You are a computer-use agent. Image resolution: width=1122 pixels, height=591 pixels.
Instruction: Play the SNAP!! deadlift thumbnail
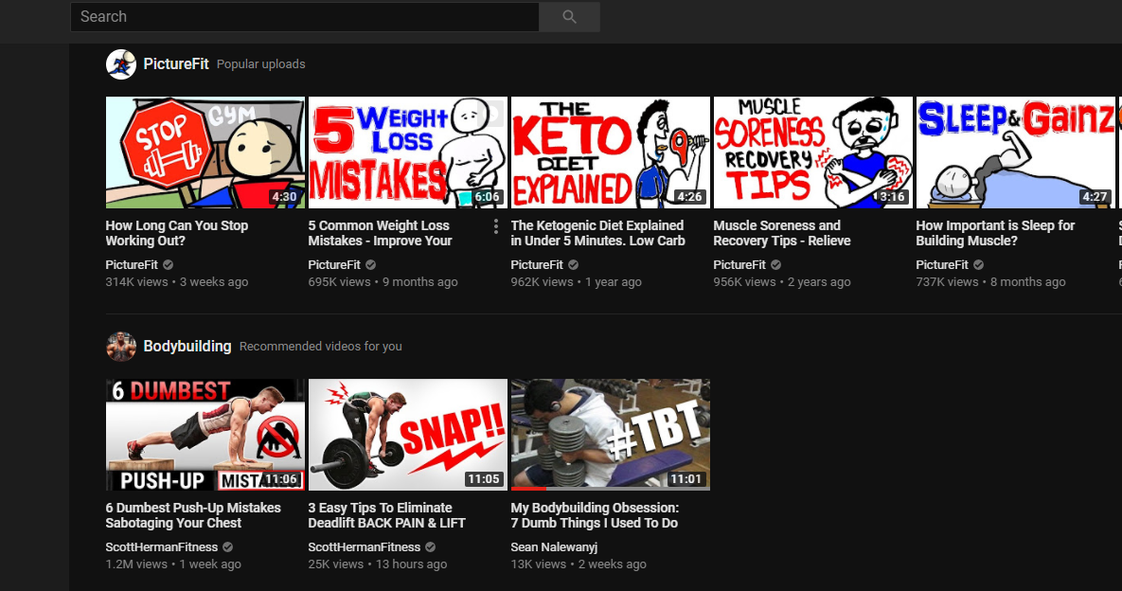[408, 435]
